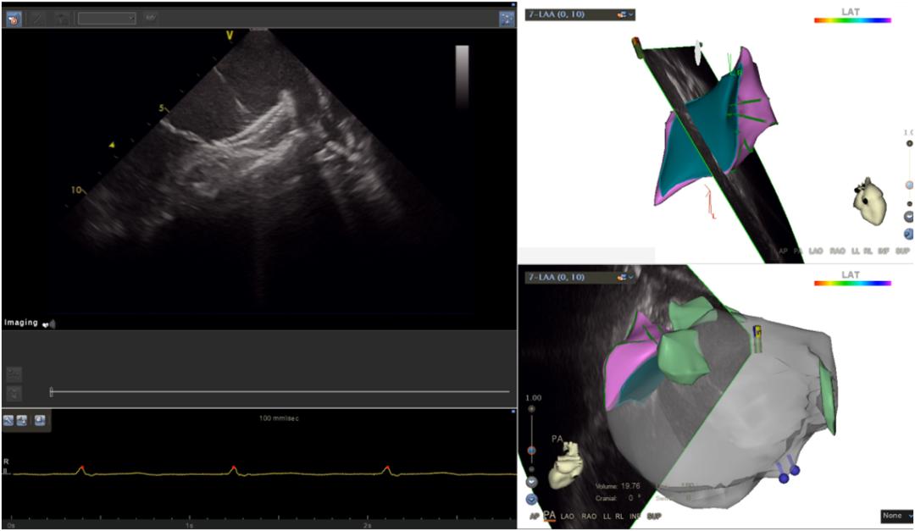Click the third toolbar icon next to pencil tool
Screen dimensions: 915x531
pyautogui.click(x=61, y=19)
